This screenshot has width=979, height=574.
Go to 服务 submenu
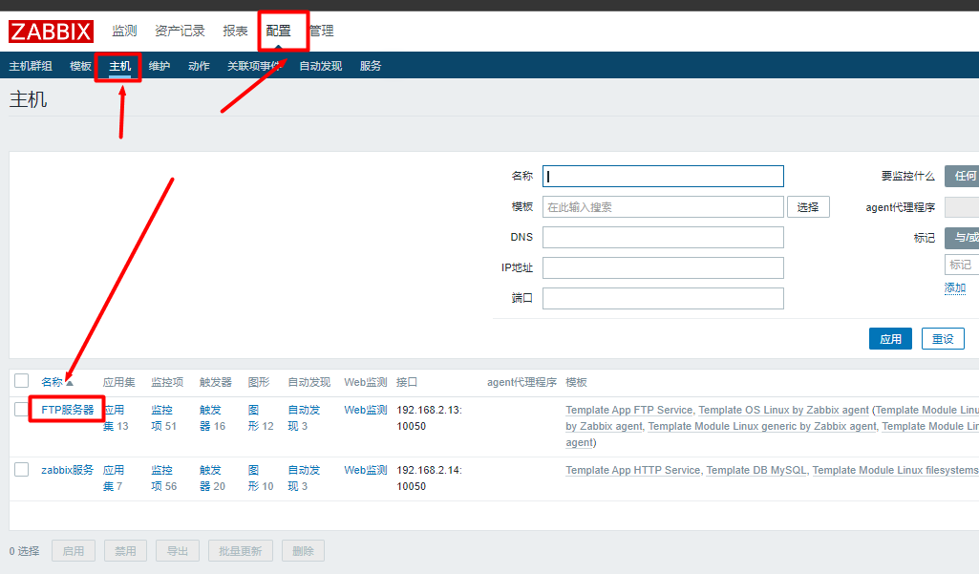(371, 66)
